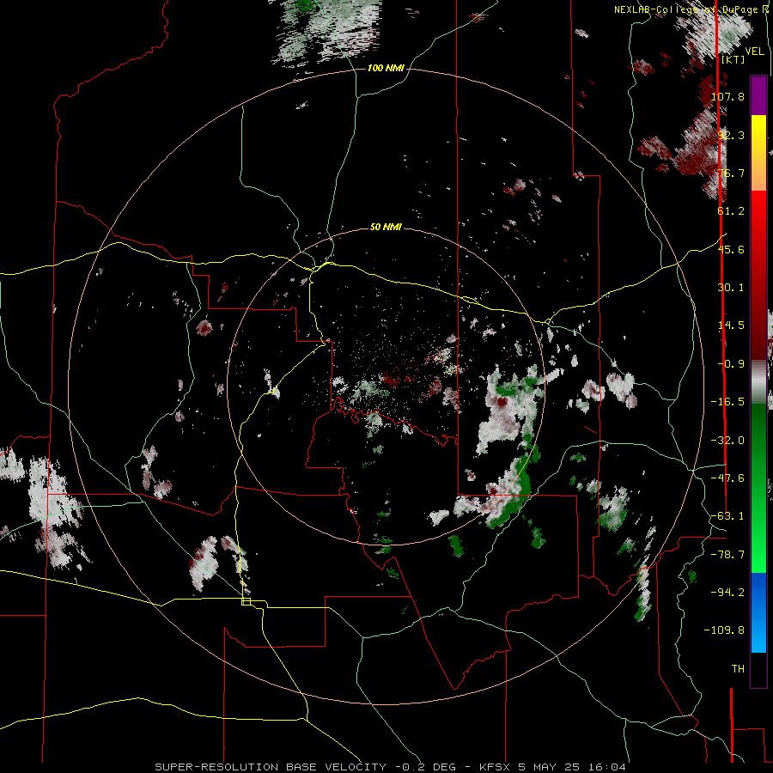This screenshot has height=773, width=773.
Task: Click the -78.7 velocity scale value
Action: [x=727, y=555]
